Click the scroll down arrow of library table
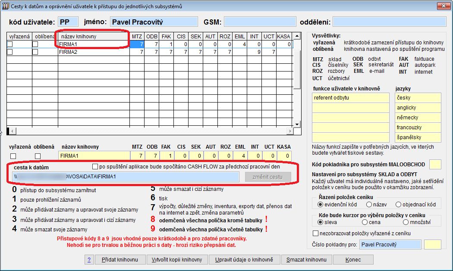 coord(296,124)
